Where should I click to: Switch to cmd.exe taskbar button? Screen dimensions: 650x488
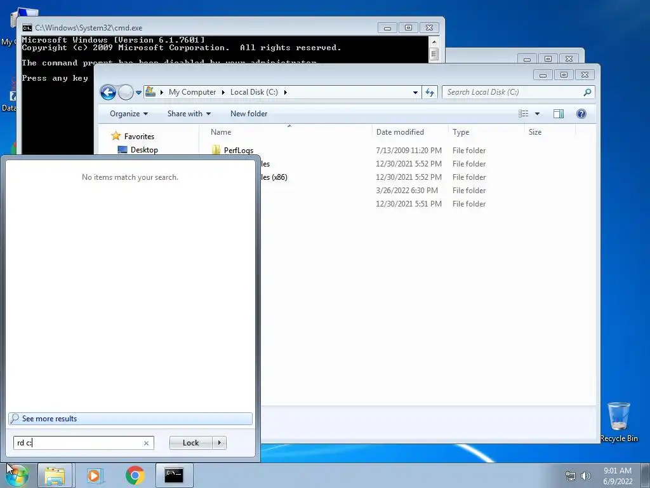[x=174, y=475]
